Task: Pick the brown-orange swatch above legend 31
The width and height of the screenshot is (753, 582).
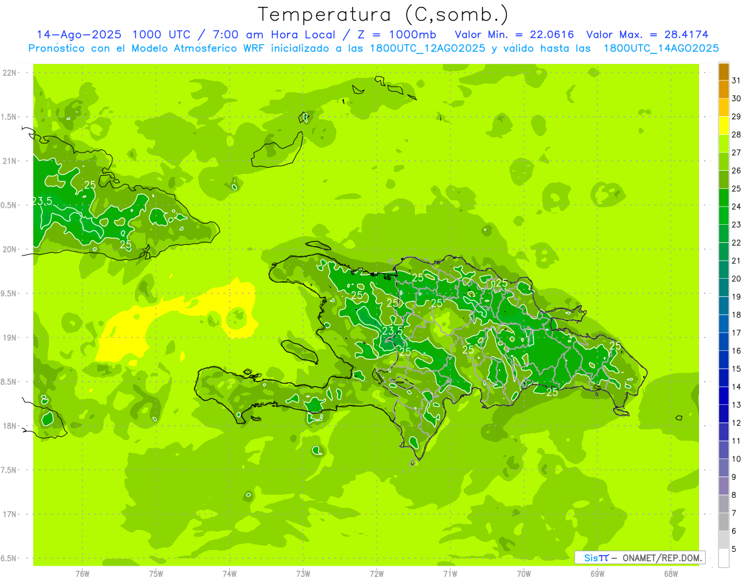Action: pos(724,72)
